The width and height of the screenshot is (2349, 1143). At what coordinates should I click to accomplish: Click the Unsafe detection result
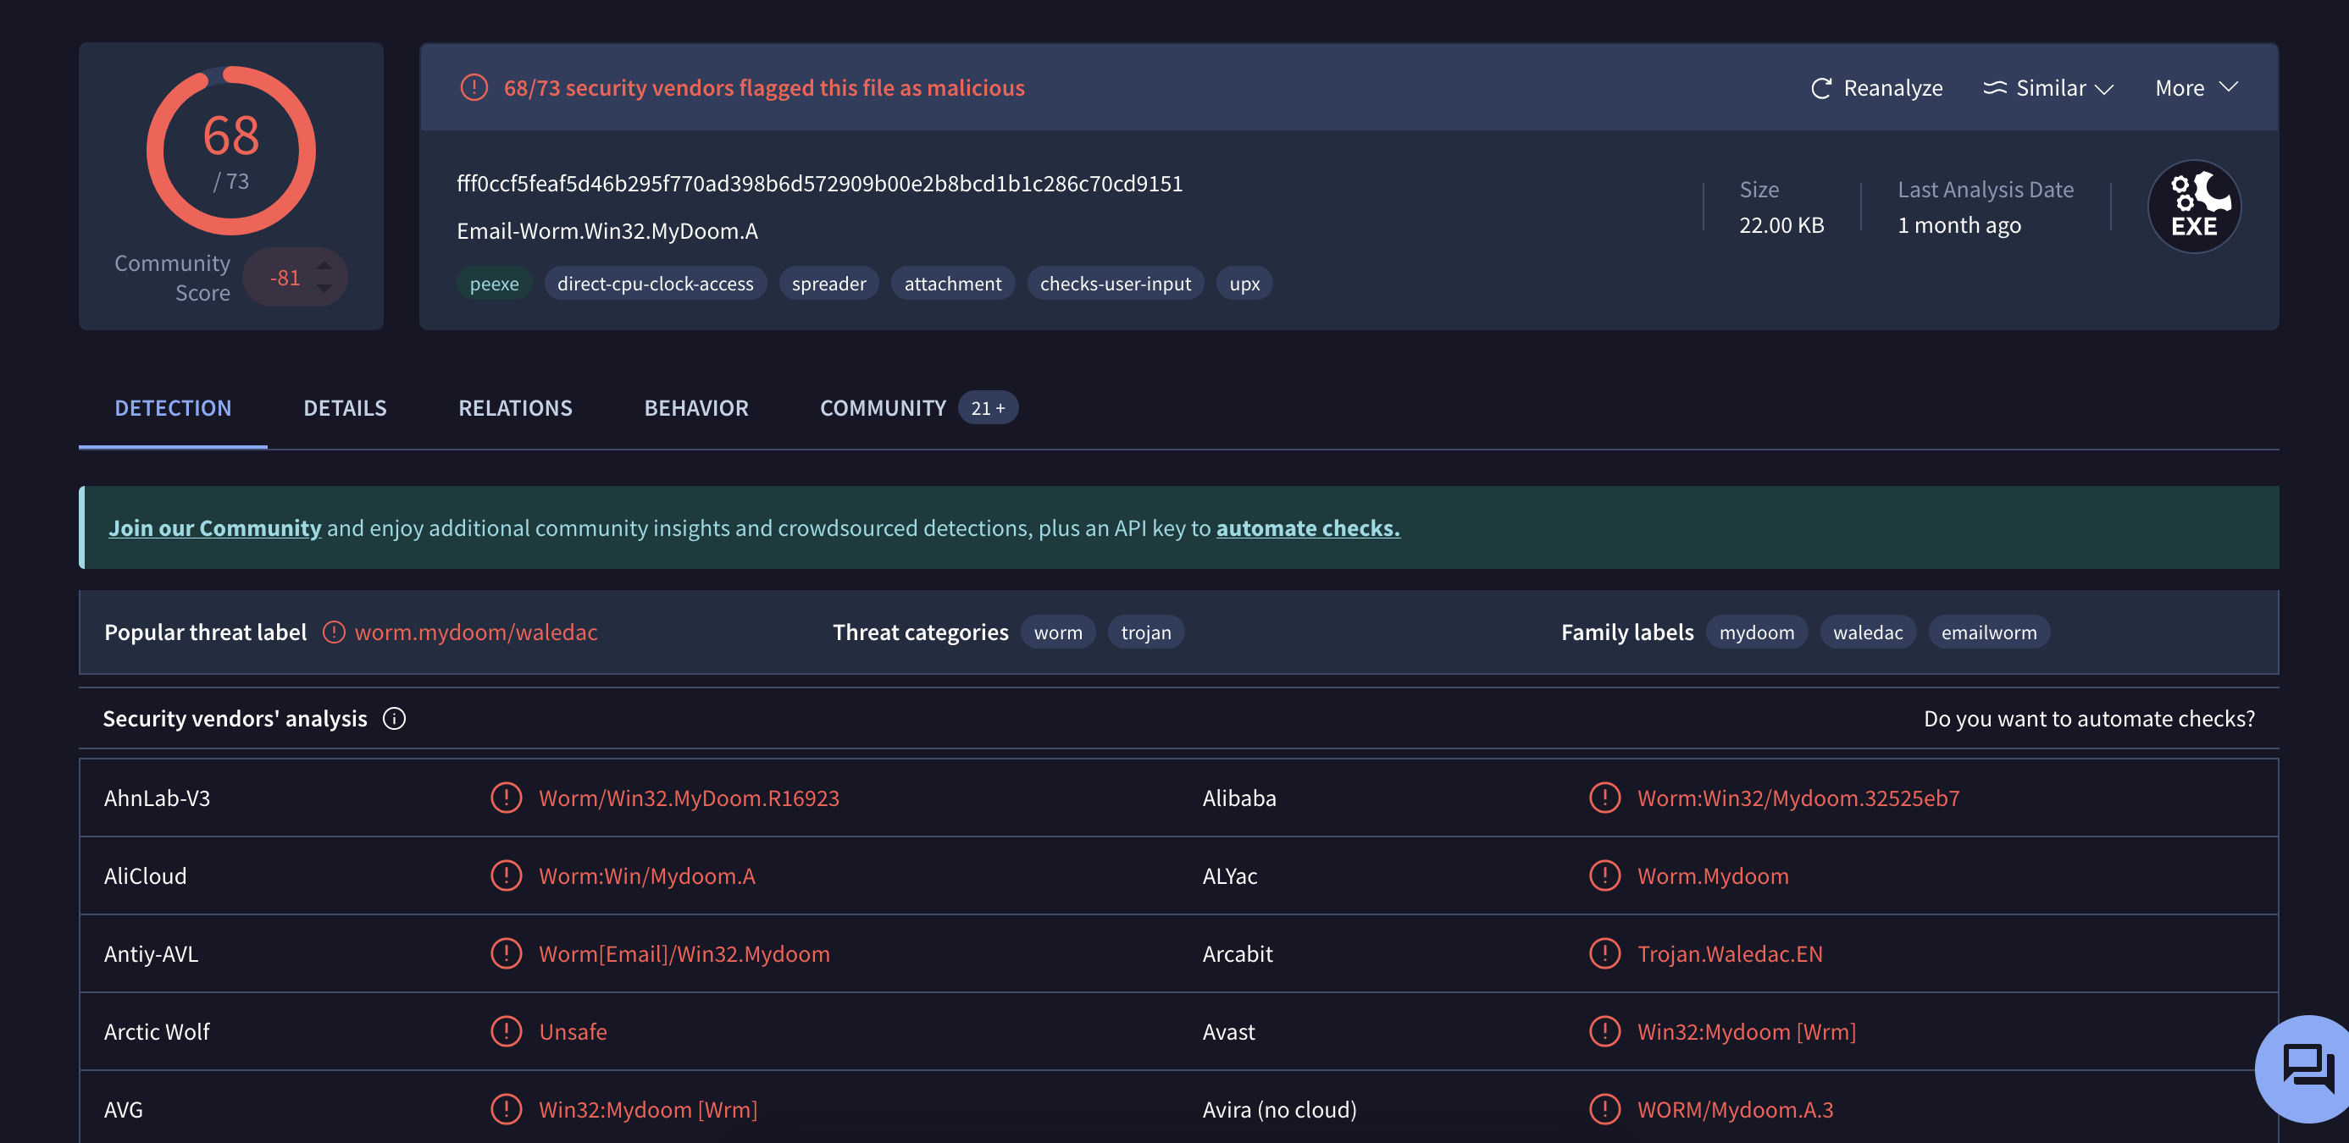(573, 1032)
